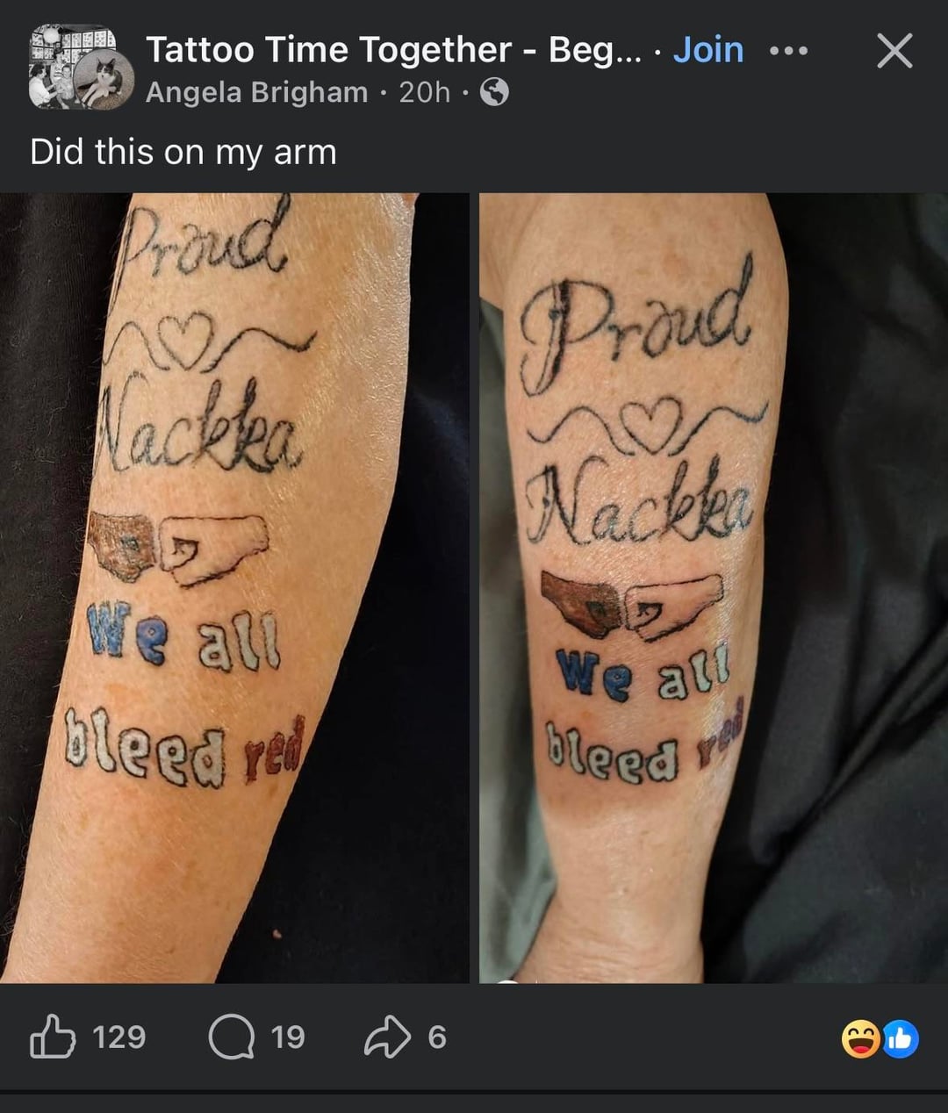
Task: Open Angela Brigham's profile
Action: click(x=256, y=91)
